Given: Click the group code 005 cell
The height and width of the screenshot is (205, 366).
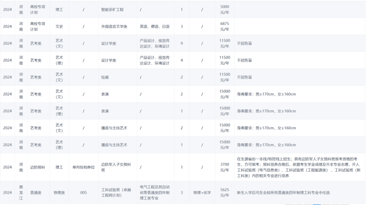Looking at the screenshot, I should [x=83, y=192].
